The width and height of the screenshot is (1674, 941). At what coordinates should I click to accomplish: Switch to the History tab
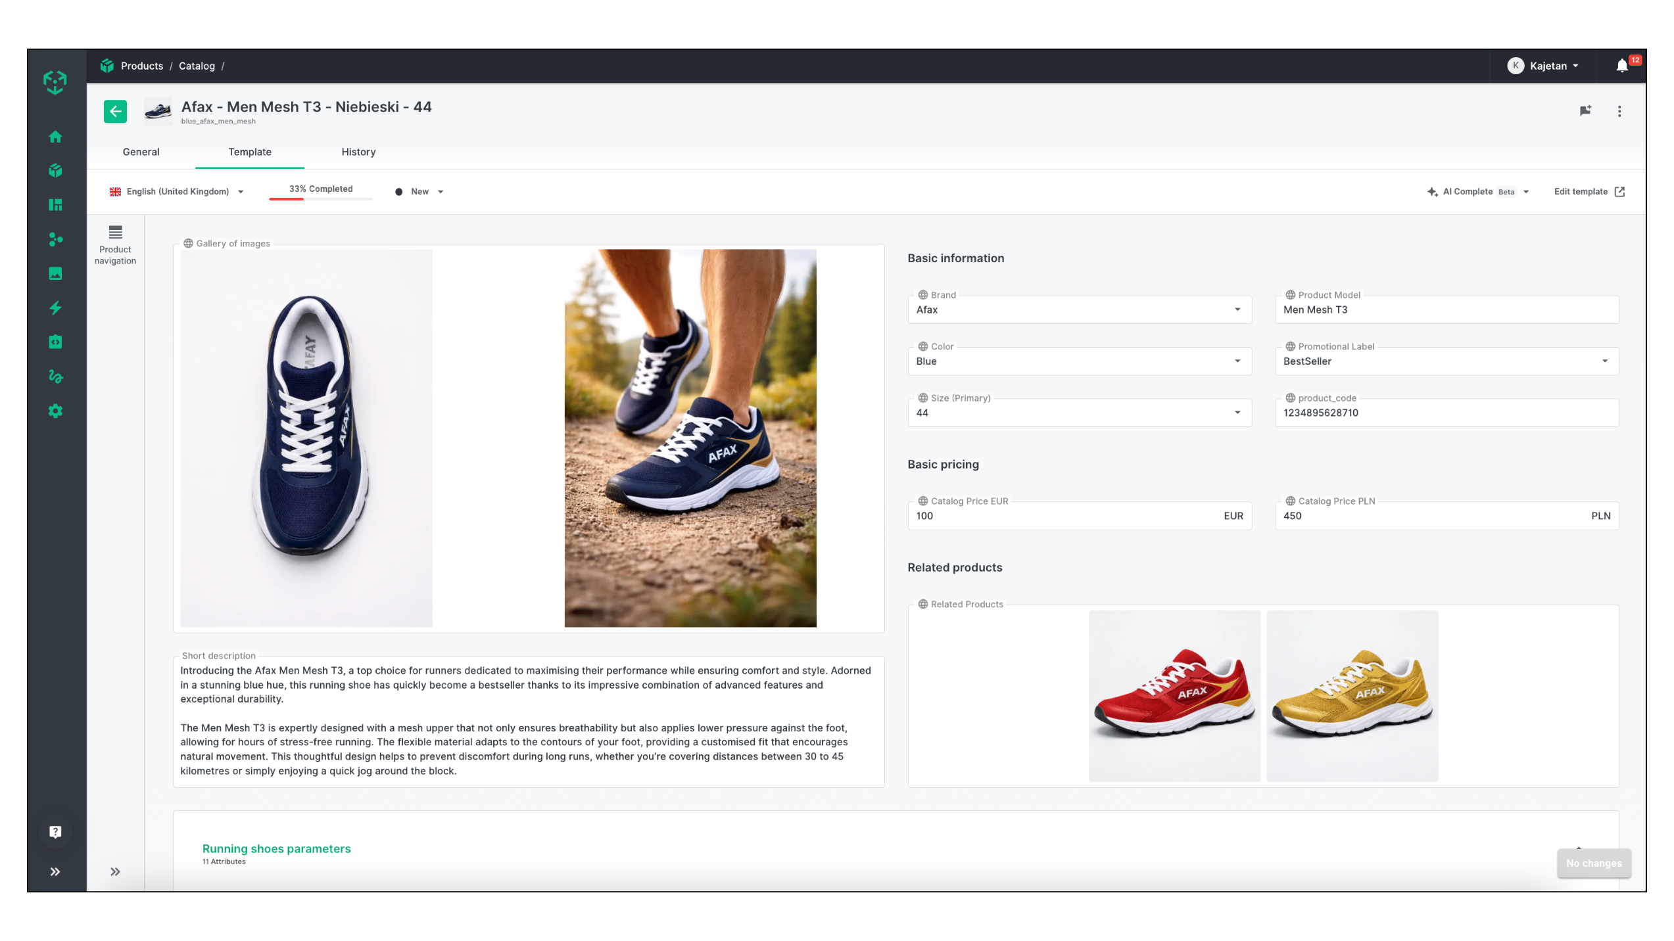pyautogui.click(x=358, y=152)
